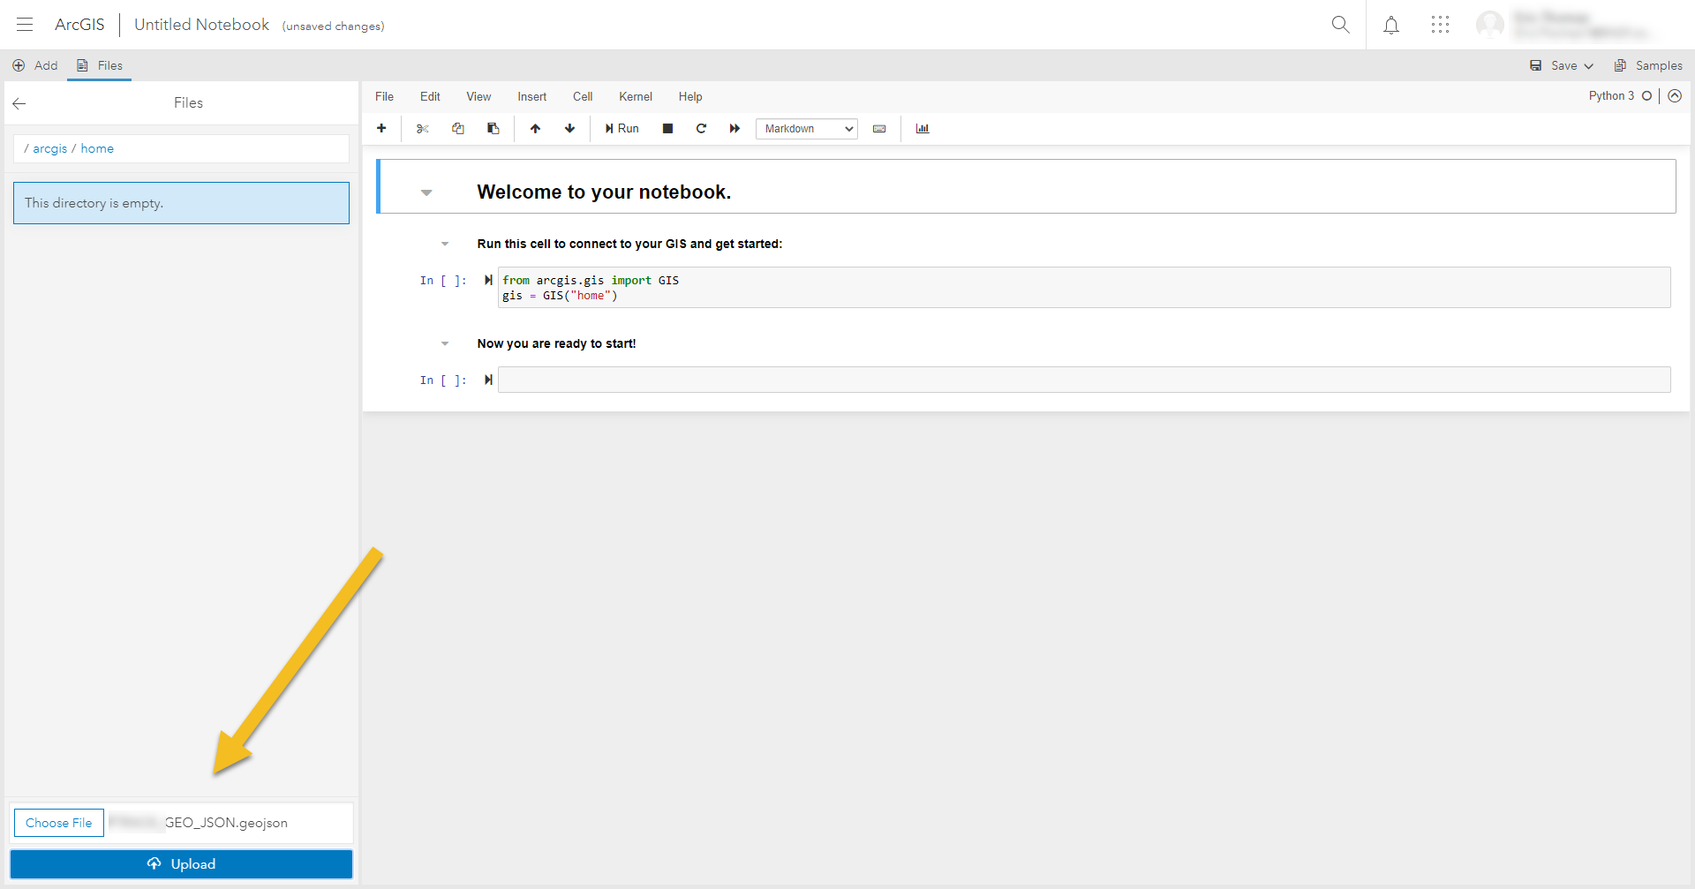Toggle header visibility with circle-arrow icon

tap(1675, 96)
